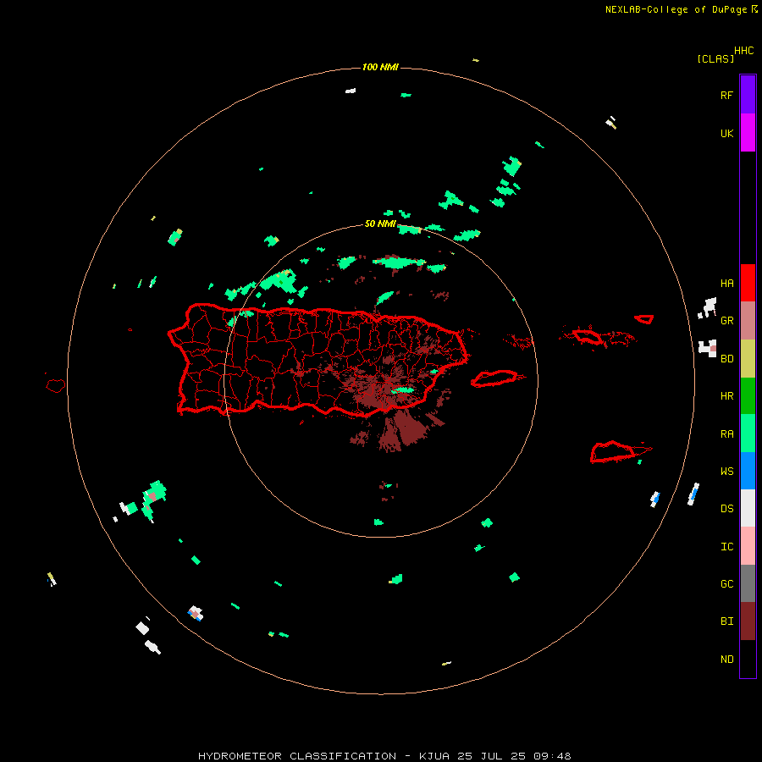Click the Hydrometeor Classification KJUA timestamp caption
This screenshot has width=762, height=762.
click(384, 756)
